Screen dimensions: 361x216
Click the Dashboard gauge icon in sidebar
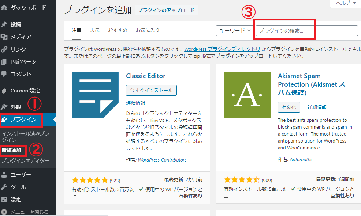pyautogui.click(x=4, y=8)
